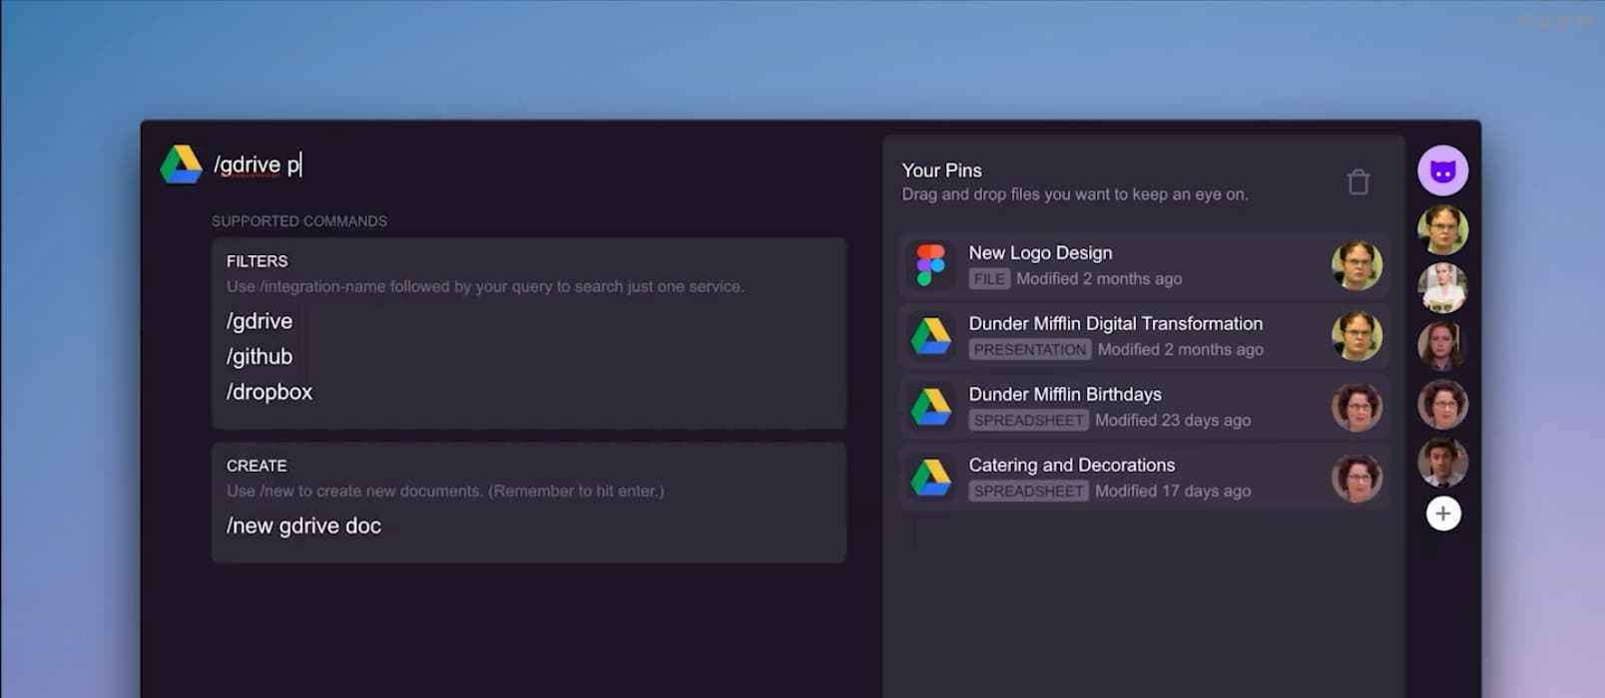This screenshot has height=698, width=1605.
Task: Click the trash icon in Your Pins
Action: coord(1357,182)
